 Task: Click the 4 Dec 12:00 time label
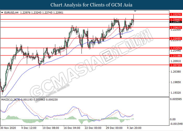pyautogui.click(x=29, y=128)
